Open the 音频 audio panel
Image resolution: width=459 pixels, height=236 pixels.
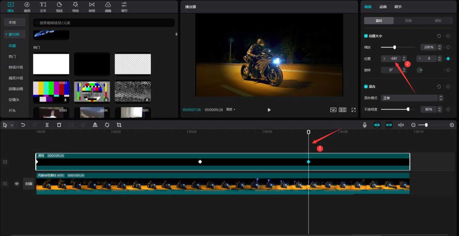pos(27,7)
